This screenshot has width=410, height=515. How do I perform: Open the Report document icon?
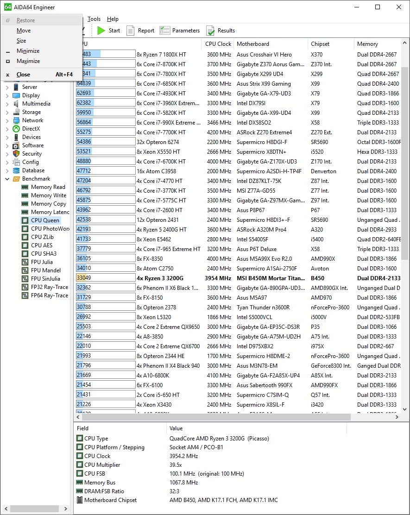coord(131,31)
